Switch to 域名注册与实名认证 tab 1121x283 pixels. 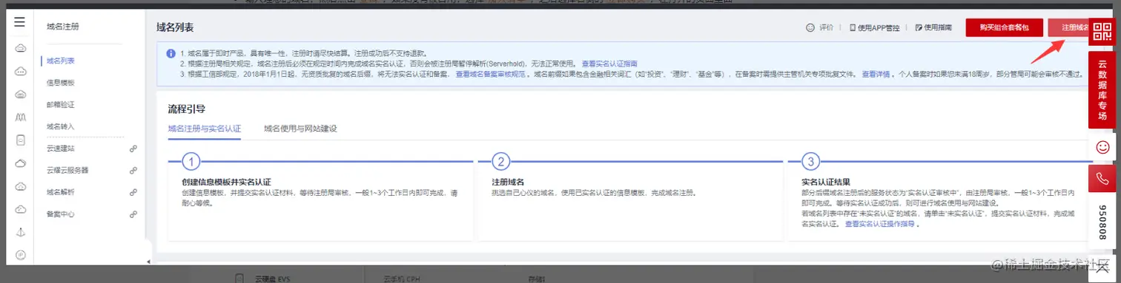pos(205,129)
